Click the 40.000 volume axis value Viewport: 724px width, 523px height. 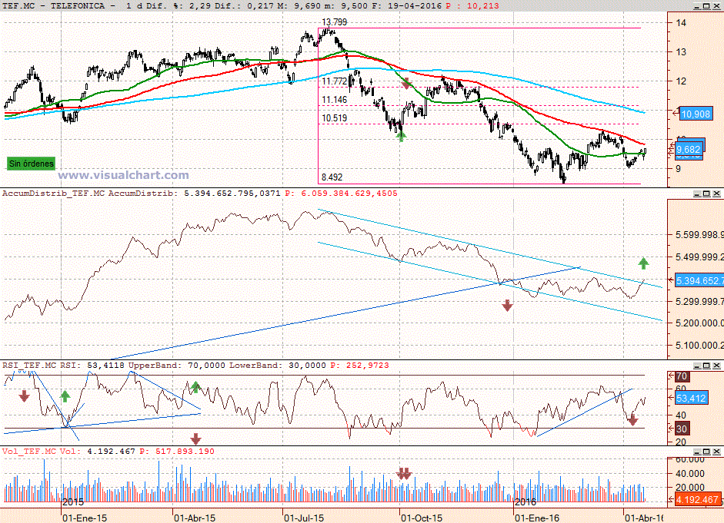(x=690, y=474)
